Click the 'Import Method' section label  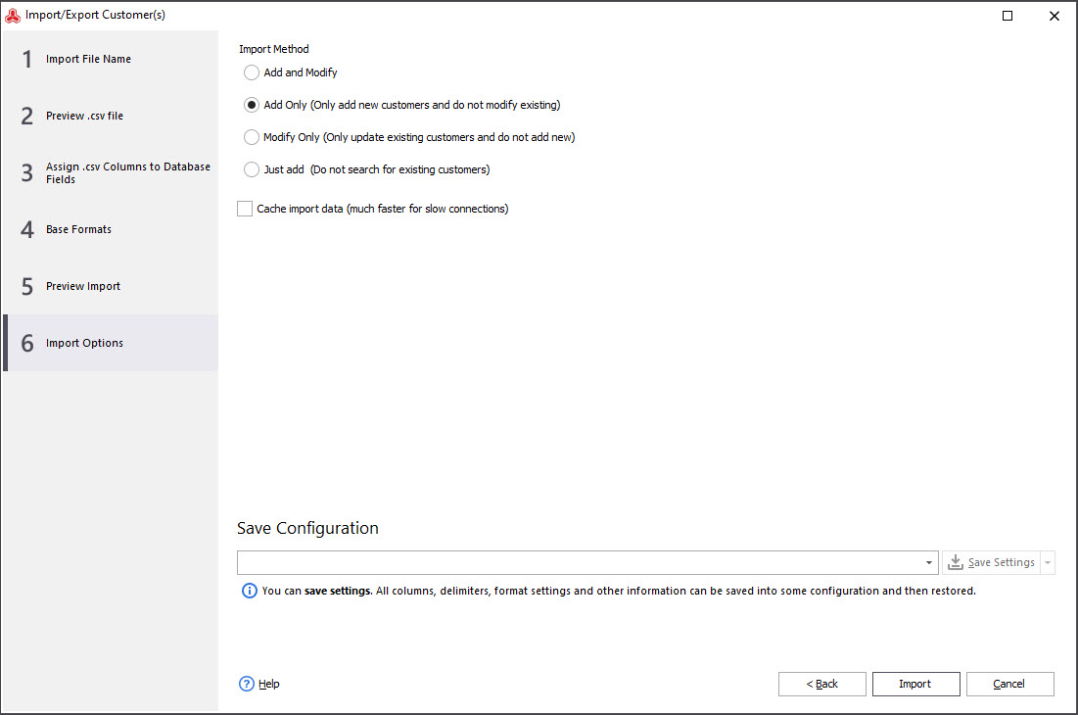pos(273,49)
